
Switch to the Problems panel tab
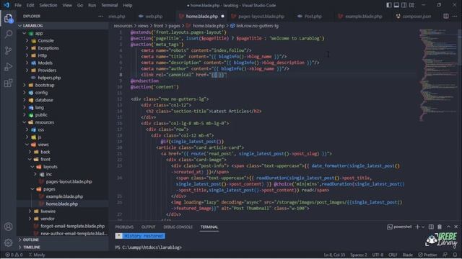(x=124, y=227)
